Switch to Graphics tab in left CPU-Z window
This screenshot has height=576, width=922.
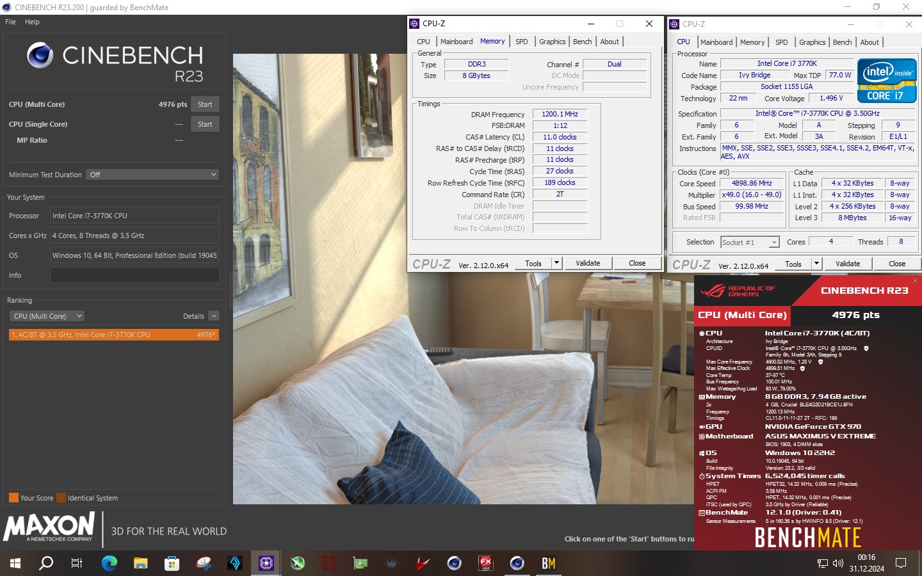coord(552,42)
